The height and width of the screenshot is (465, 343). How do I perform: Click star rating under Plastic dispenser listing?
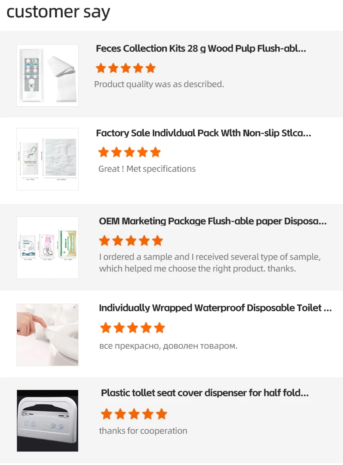[134, 414]
